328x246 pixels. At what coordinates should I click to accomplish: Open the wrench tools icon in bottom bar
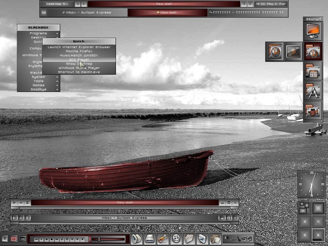(x=163, y=239)
